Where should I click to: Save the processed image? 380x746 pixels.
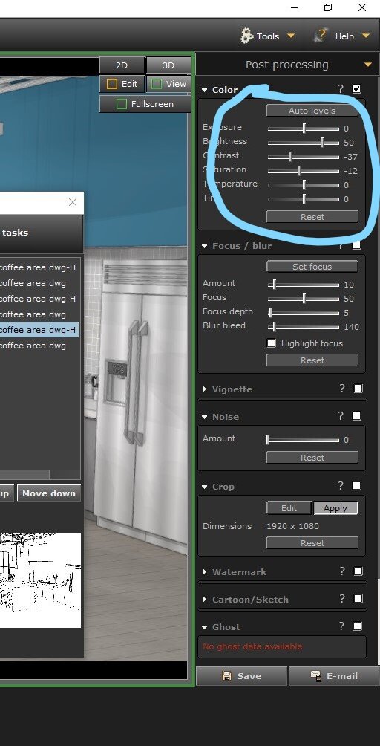click(x=242, y=676)
